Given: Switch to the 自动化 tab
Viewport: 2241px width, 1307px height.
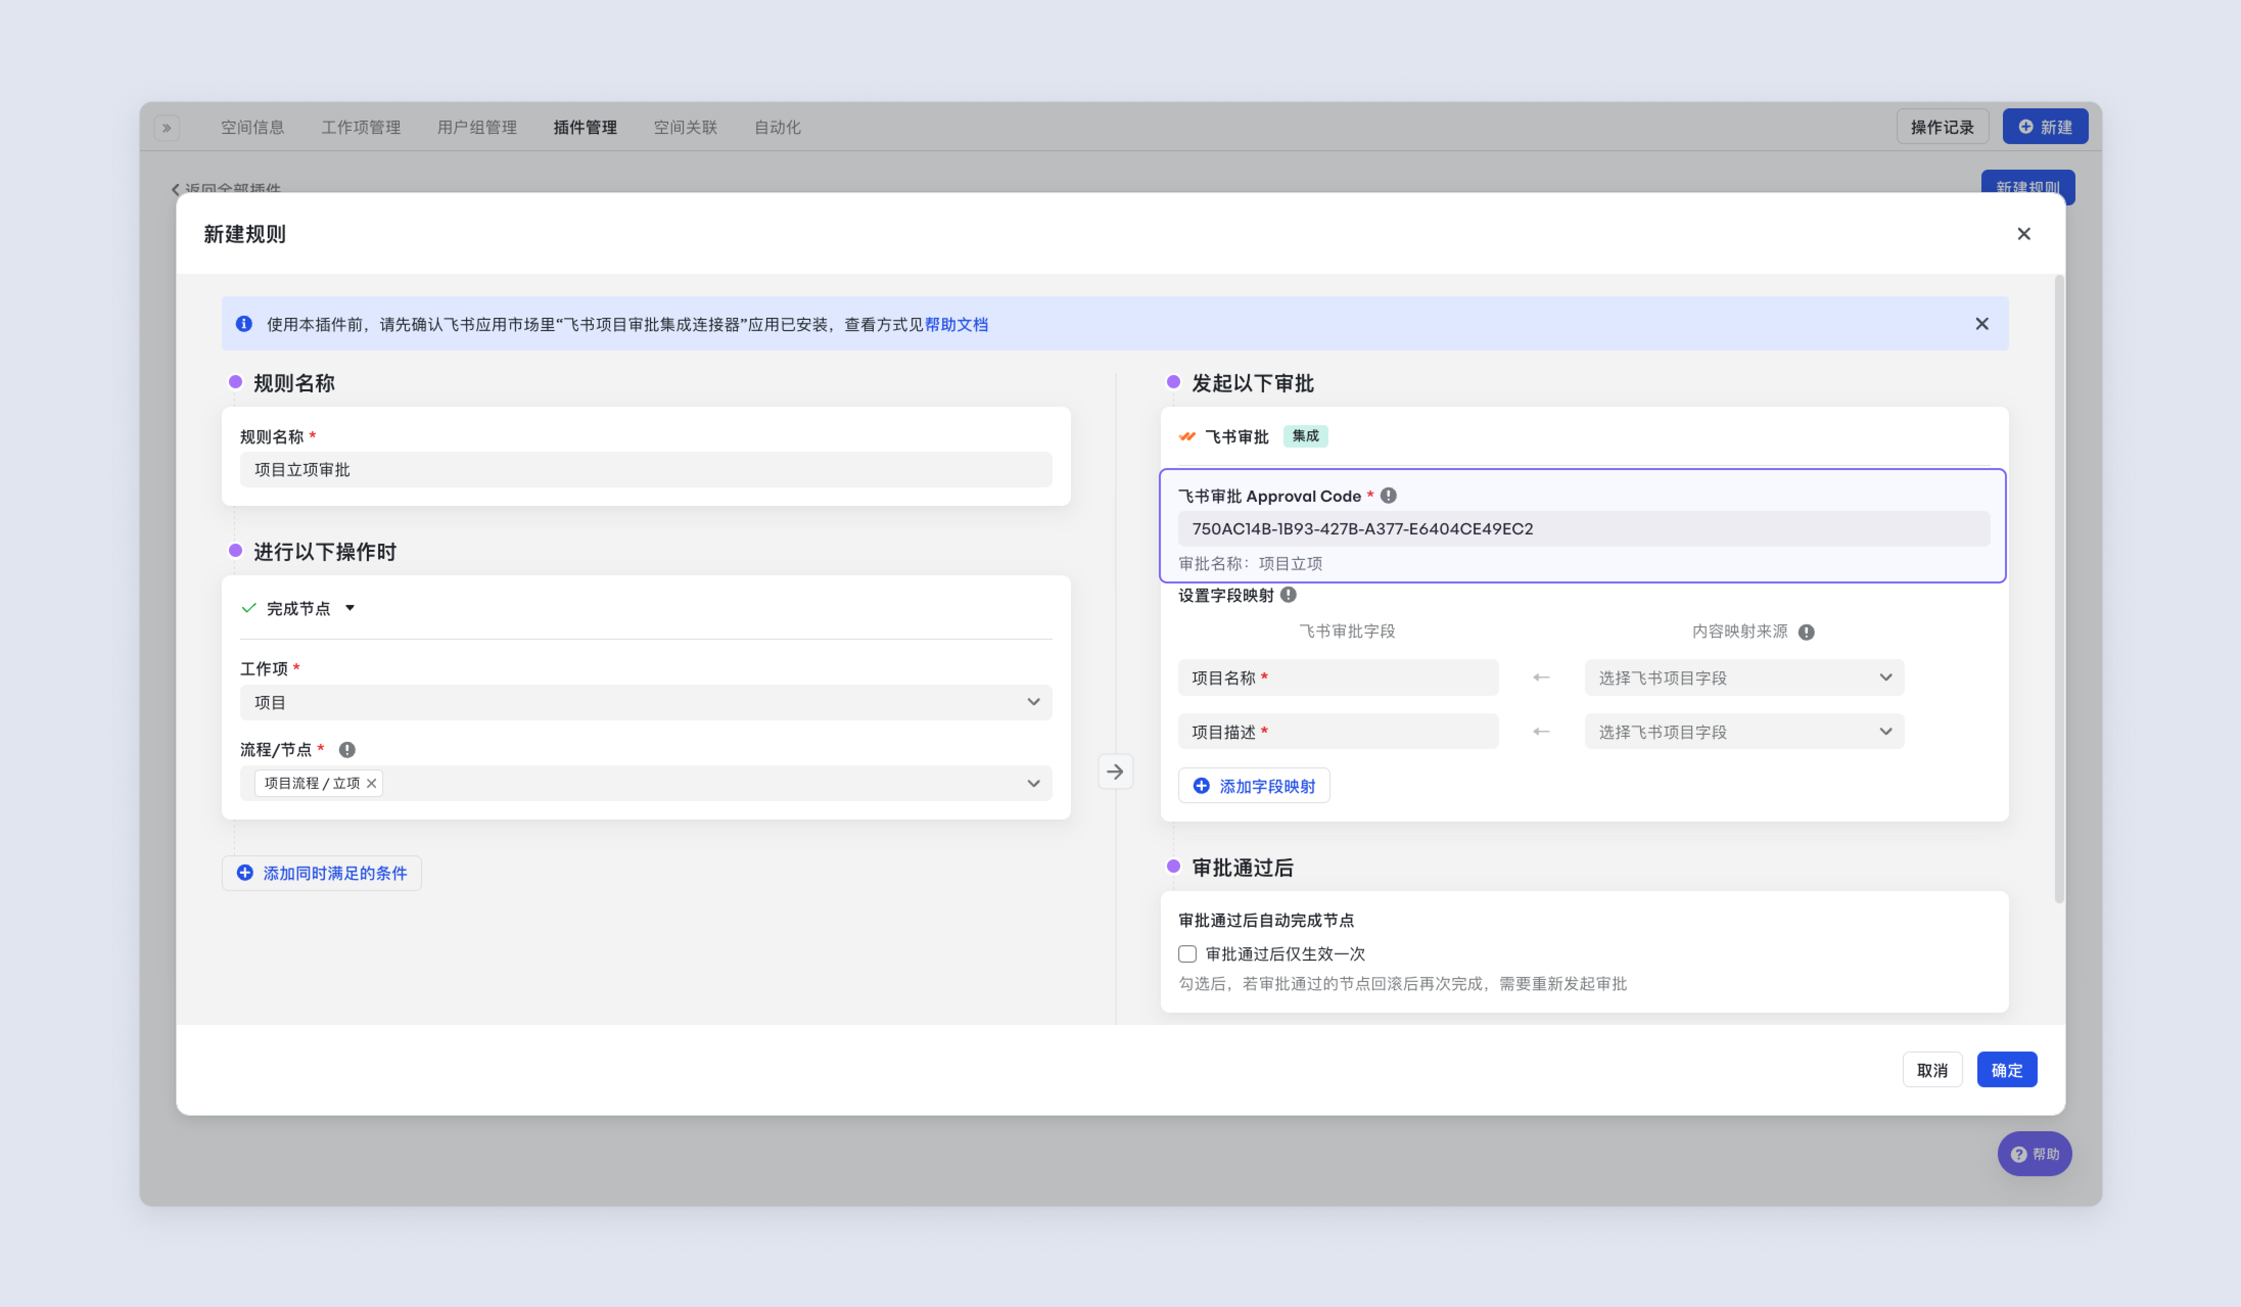Looking at the screenshot, I should (x=777, y=127).
